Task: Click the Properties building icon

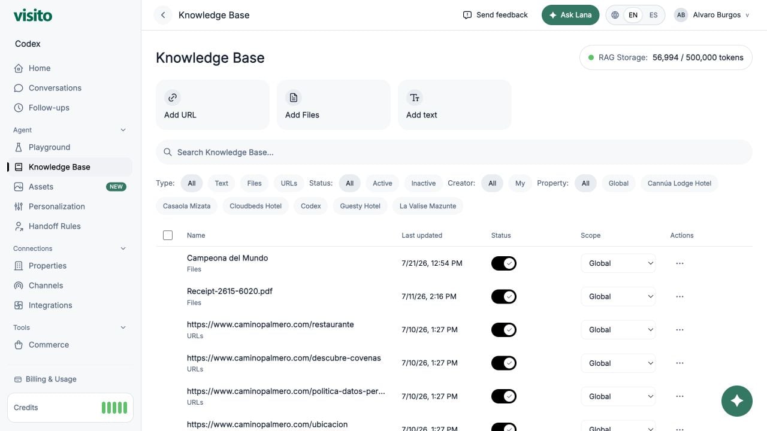Action: (19, 266)
